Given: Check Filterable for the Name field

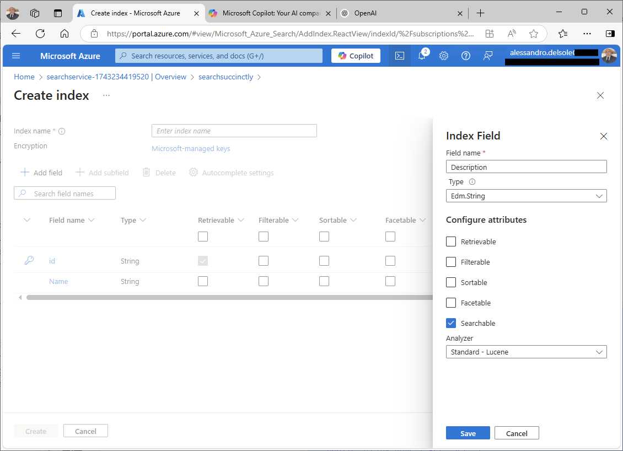Looking at the screenshot, I should click(264, 281).
